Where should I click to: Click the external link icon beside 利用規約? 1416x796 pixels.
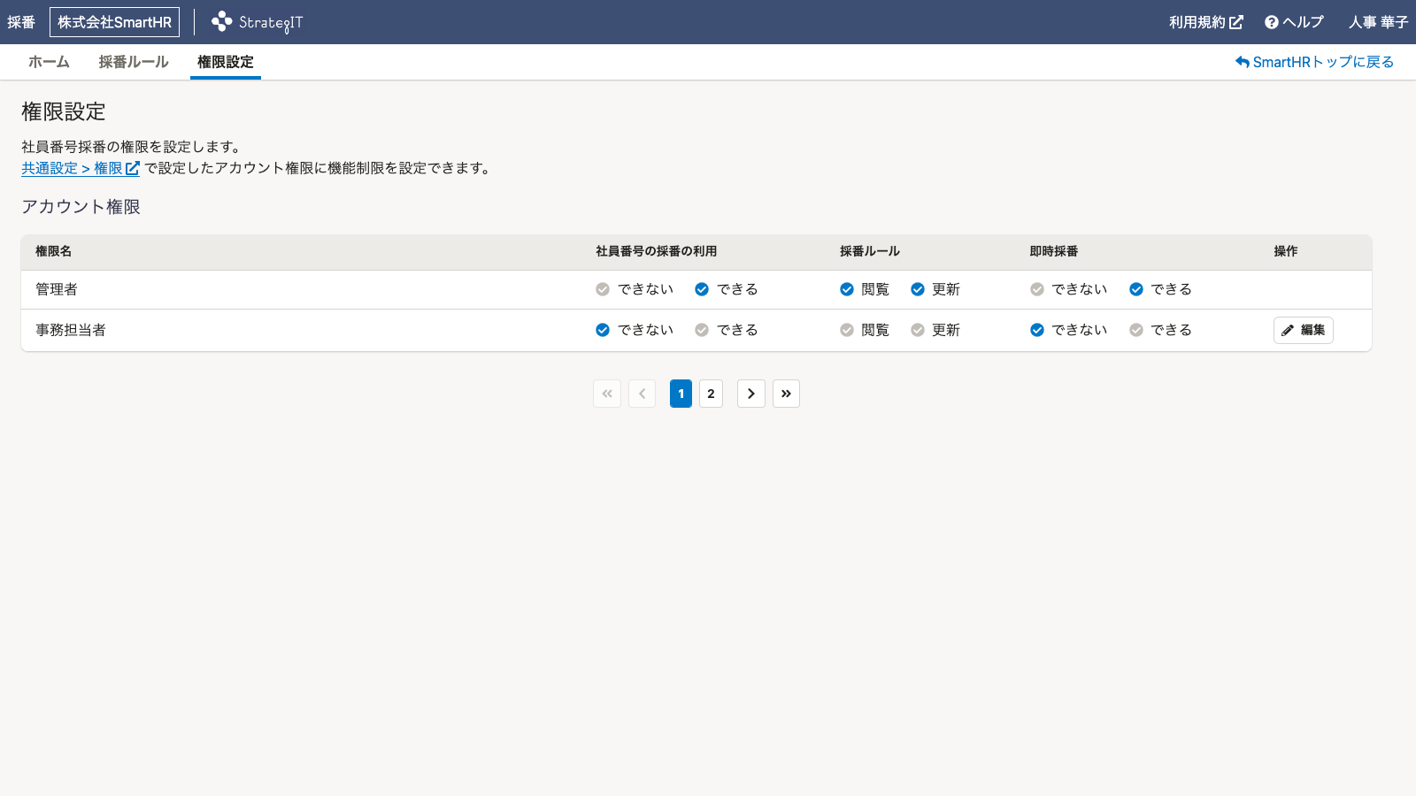coord(1236,22)
